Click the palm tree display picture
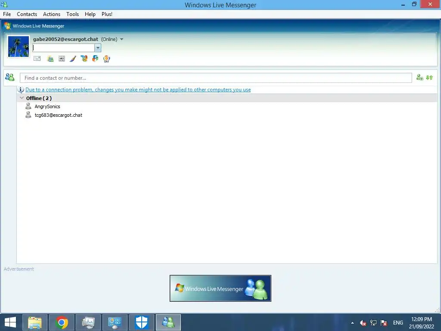441x331 pixels. click(18, 47)
